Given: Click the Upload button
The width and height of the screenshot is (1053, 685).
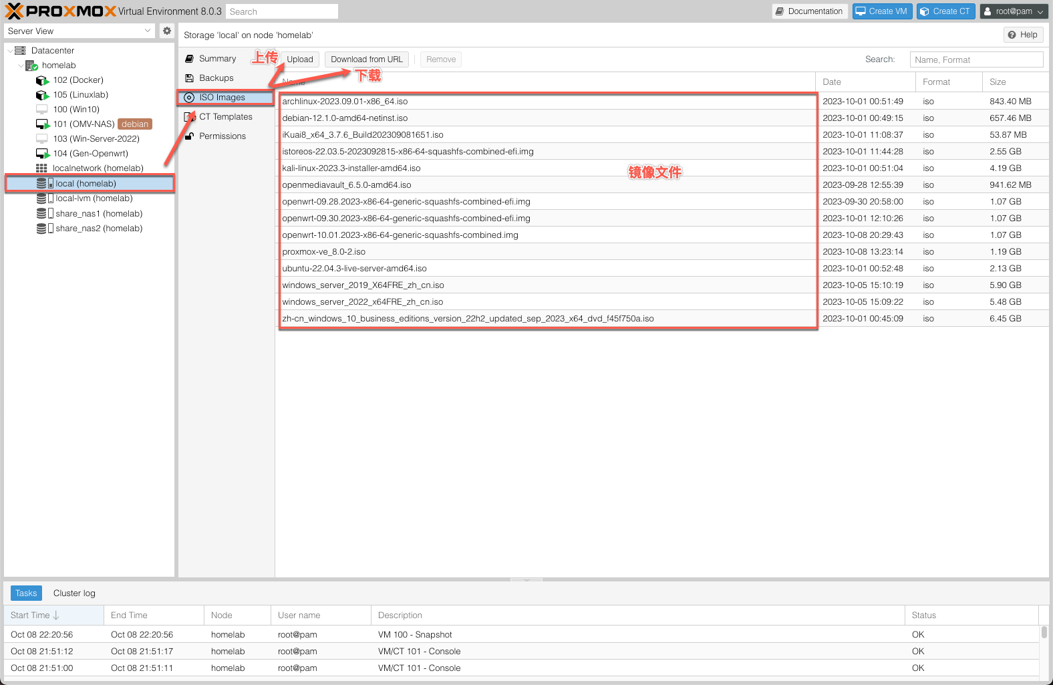Looking at the screenshot, I should 300,59.
